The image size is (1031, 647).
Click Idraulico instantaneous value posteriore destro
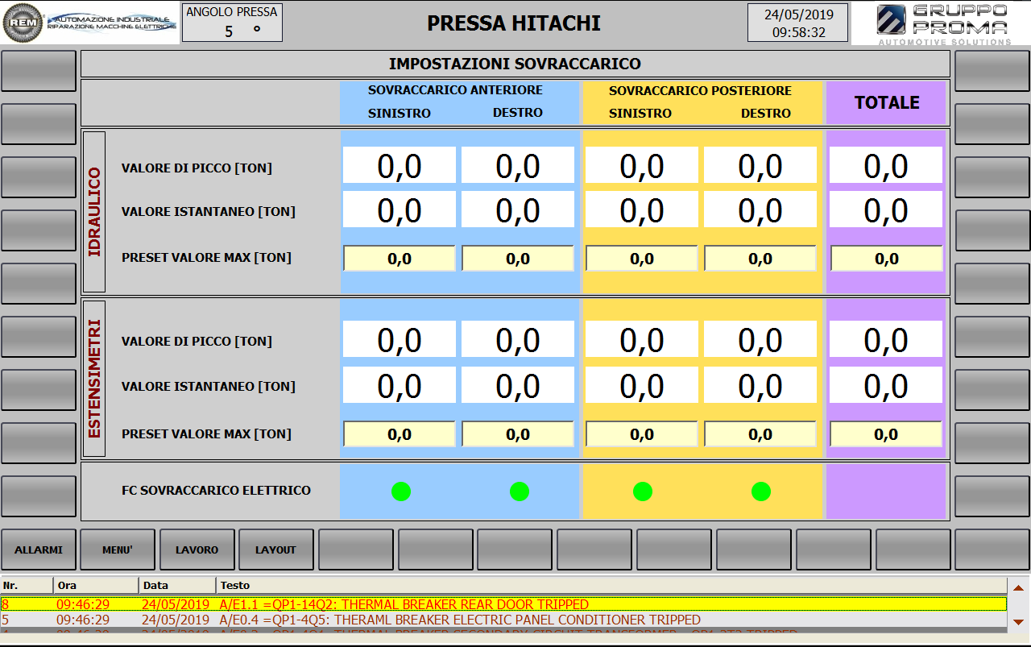(x=760, y=210)
